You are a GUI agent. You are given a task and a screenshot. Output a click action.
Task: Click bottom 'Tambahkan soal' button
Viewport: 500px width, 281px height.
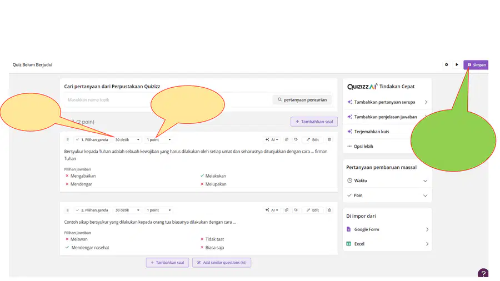tap(167, 263)
